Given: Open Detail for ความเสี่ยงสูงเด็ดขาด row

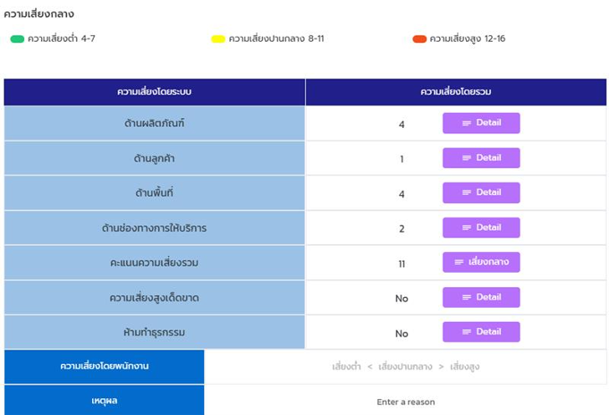Looking at the screenshot, I should pos(481,298).
